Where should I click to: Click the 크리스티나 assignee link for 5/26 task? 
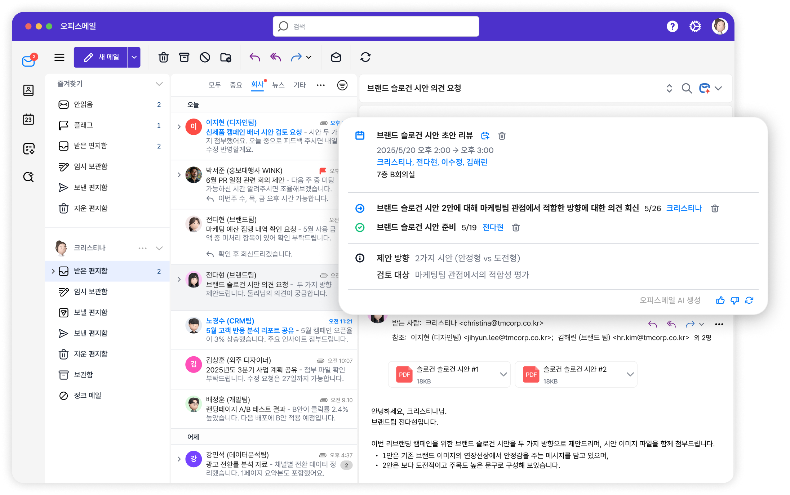click(x=684, y=208)
